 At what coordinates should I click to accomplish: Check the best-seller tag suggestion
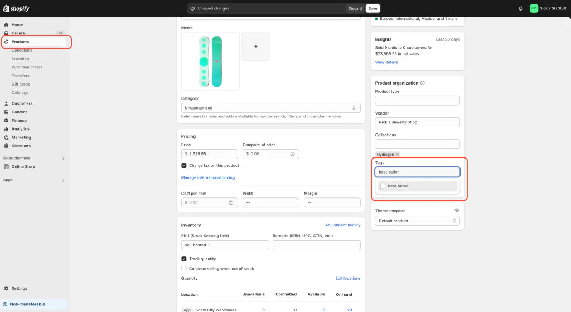pyautogui.click(x=383, y=186)
